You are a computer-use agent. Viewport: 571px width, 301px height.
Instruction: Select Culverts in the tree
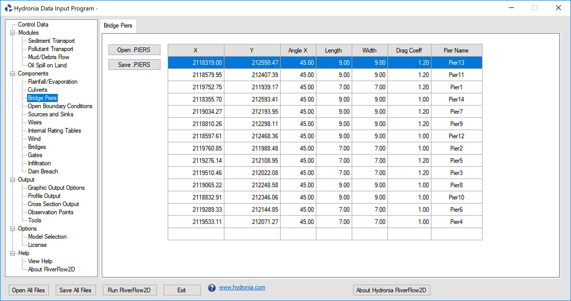click(38, 90)
